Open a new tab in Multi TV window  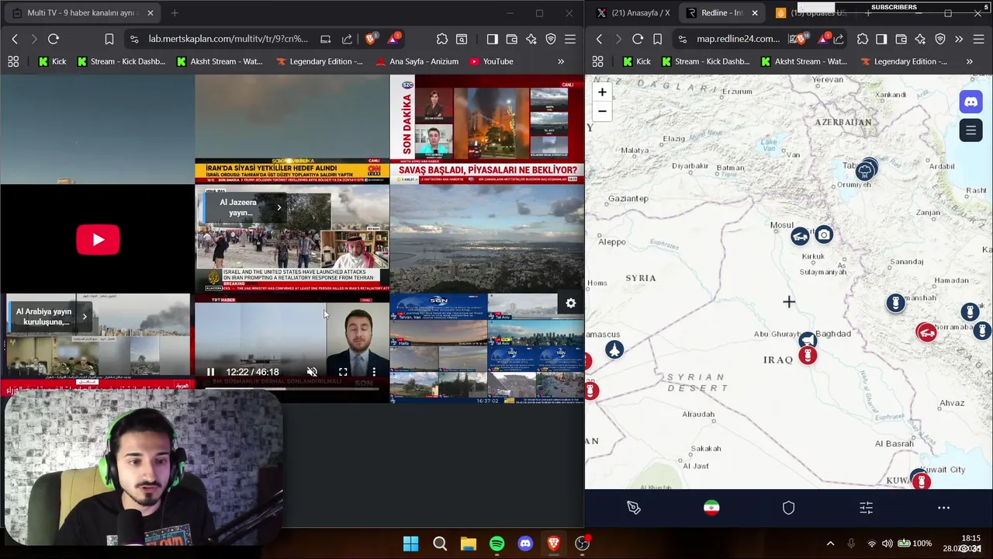pos(175,13)
